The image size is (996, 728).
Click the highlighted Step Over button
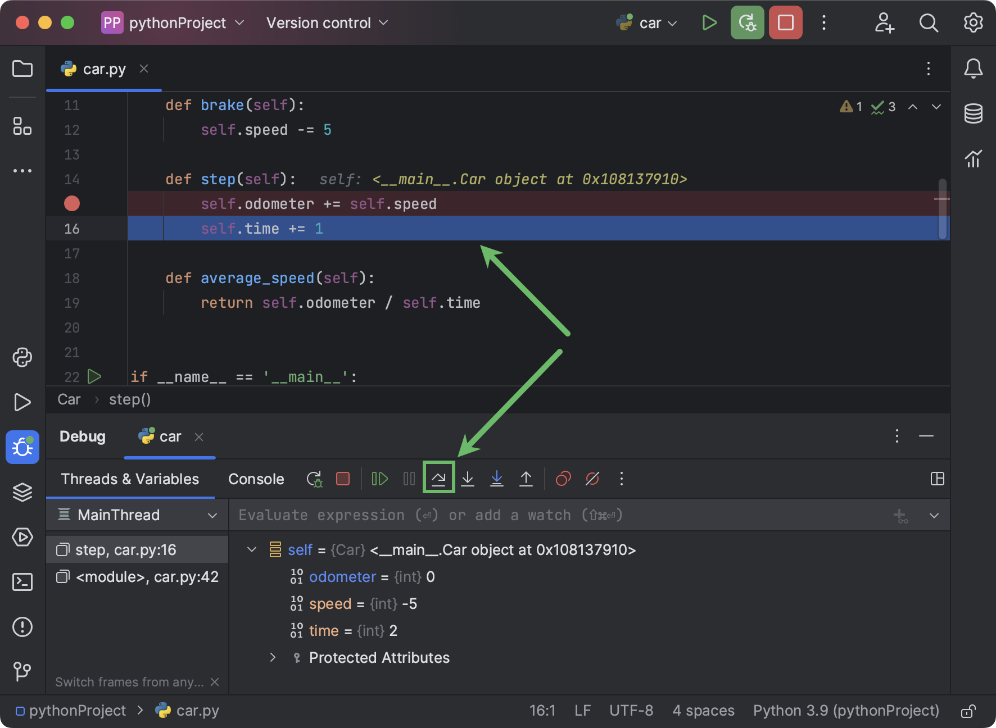(x=438, y=478)
